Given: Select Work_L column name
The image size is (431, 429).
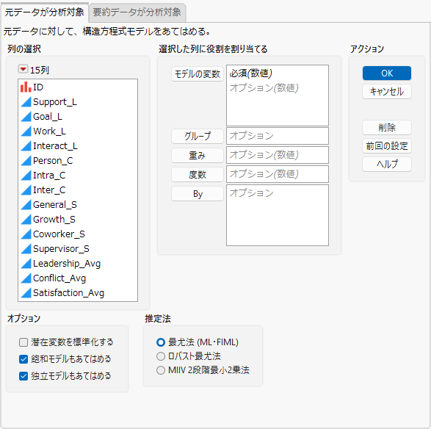Looking at the screenshot, I should pyautogui.click(x=49, y=131).
